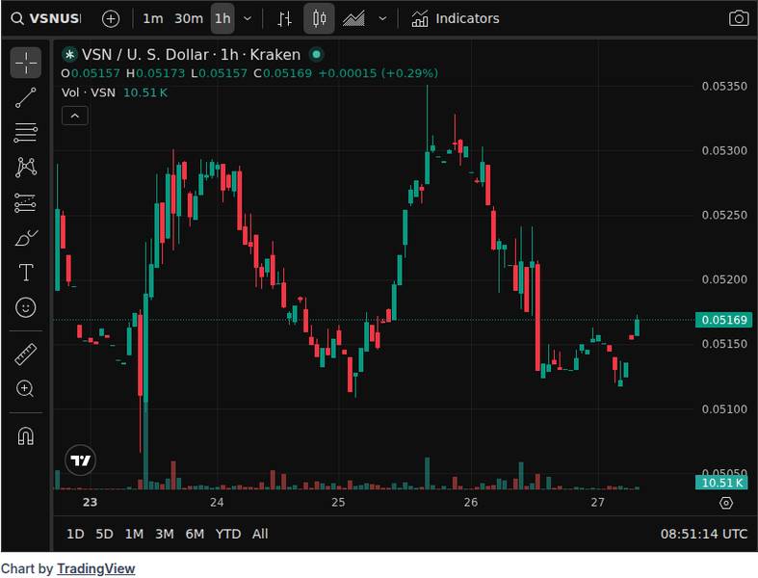Select the trend line tool
Screen dimensions: 758x578
pos(26,97)
